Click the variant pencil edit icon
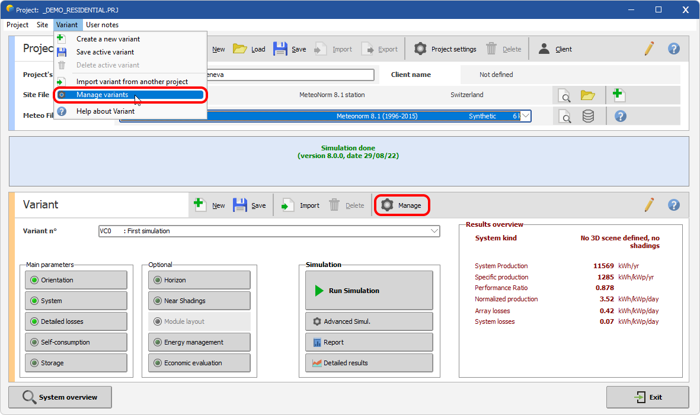The height and width of the screenshot is (415, 700). click(x=649, y=205)
